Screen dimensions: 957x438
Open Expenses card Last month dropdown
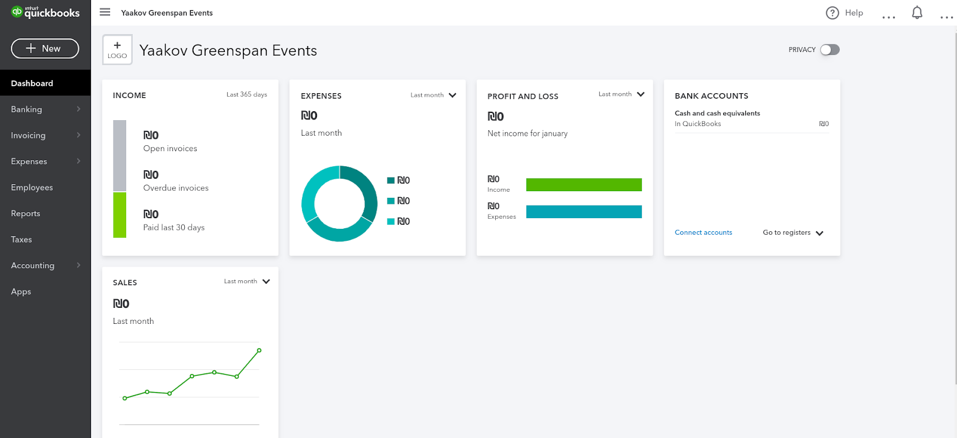[x=434, y=95]
